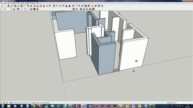Image resolution: width=193 pixels, height=108 pixels.
Task: Pick the Zoom magnifier tool
Action: (x=79, y=6)
